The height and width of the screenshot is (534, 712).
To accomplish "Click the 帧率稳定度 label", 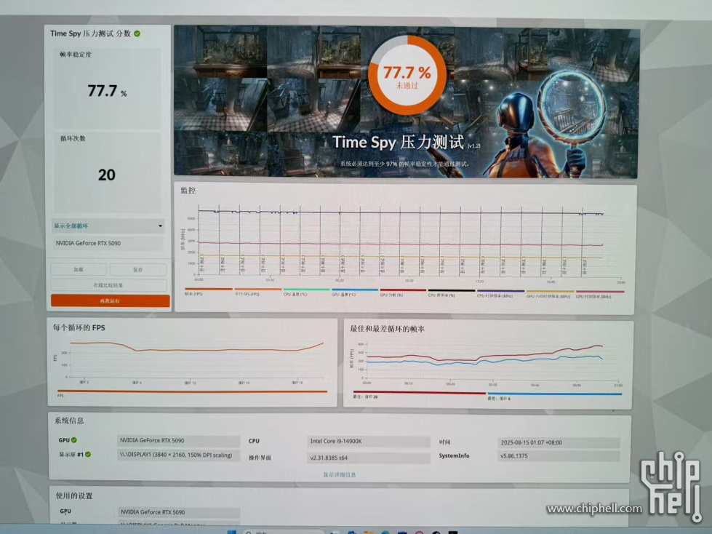I will [x=76, y=55].
